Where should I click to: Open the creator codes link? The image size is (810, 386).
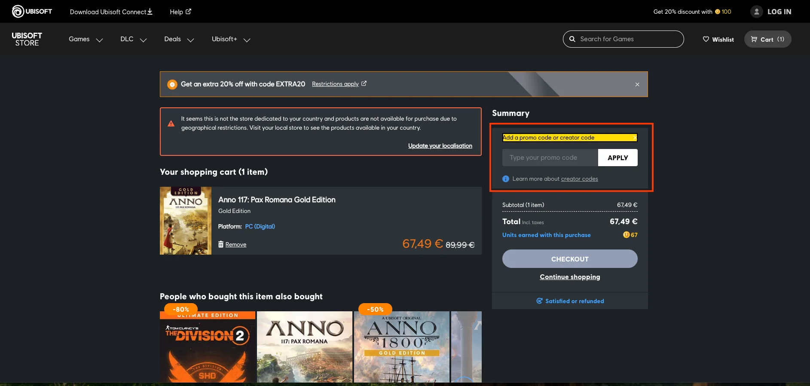(x=579, y=179)
